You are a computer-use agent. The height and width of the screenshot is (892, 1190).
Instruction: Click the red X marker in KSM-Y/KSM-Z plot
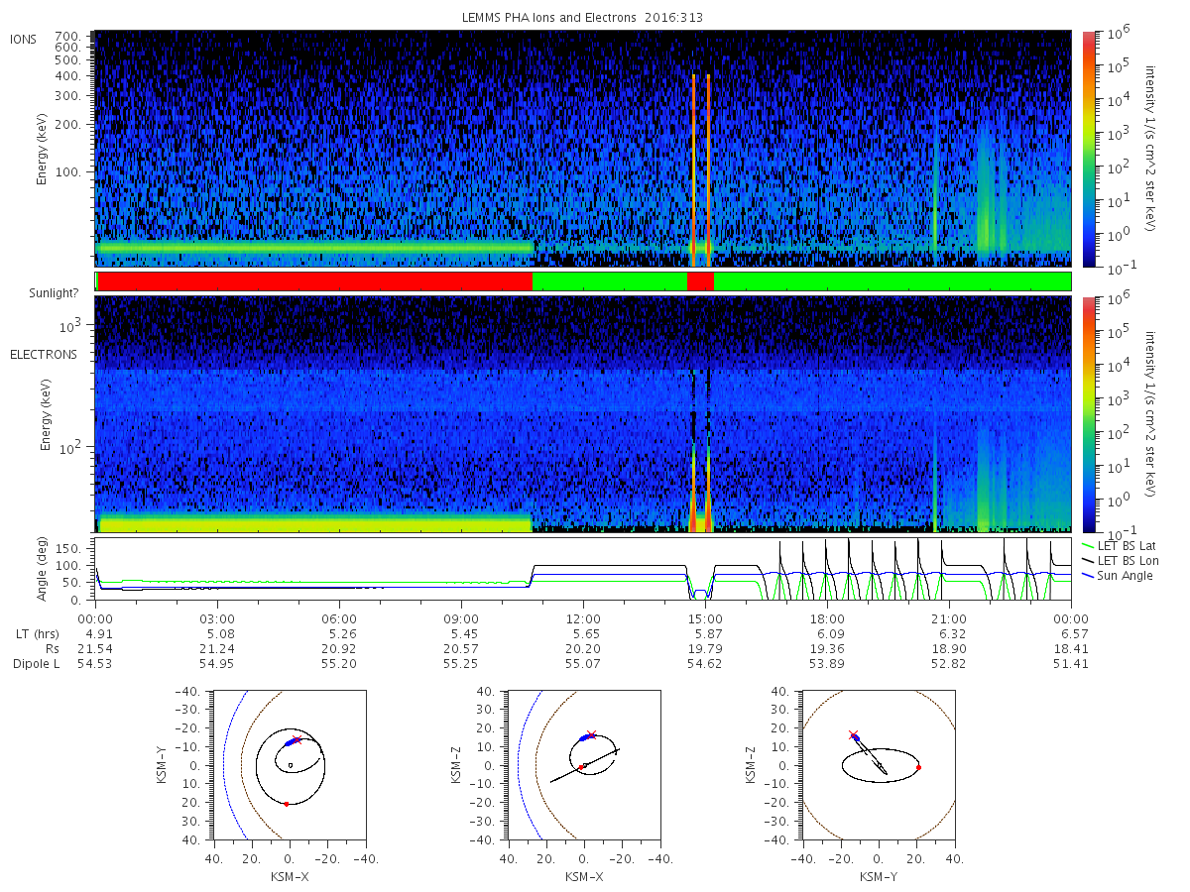pos(853,734)
